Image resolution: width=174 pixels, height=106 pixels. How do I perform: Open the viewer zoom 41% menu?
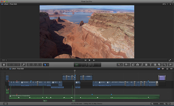pos(165,4)
